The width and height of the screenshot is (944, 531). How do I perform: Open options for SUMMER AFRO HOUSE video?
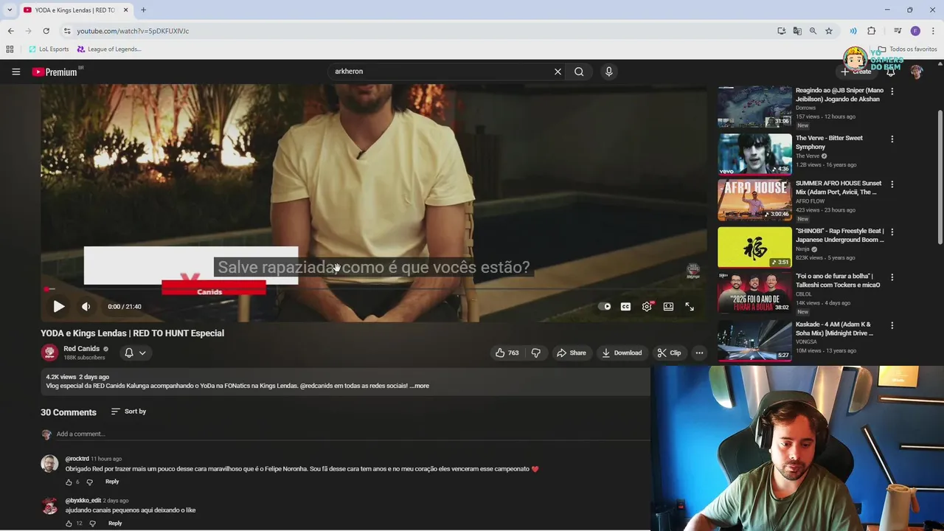pyautogui.click(x=892, y=184)
